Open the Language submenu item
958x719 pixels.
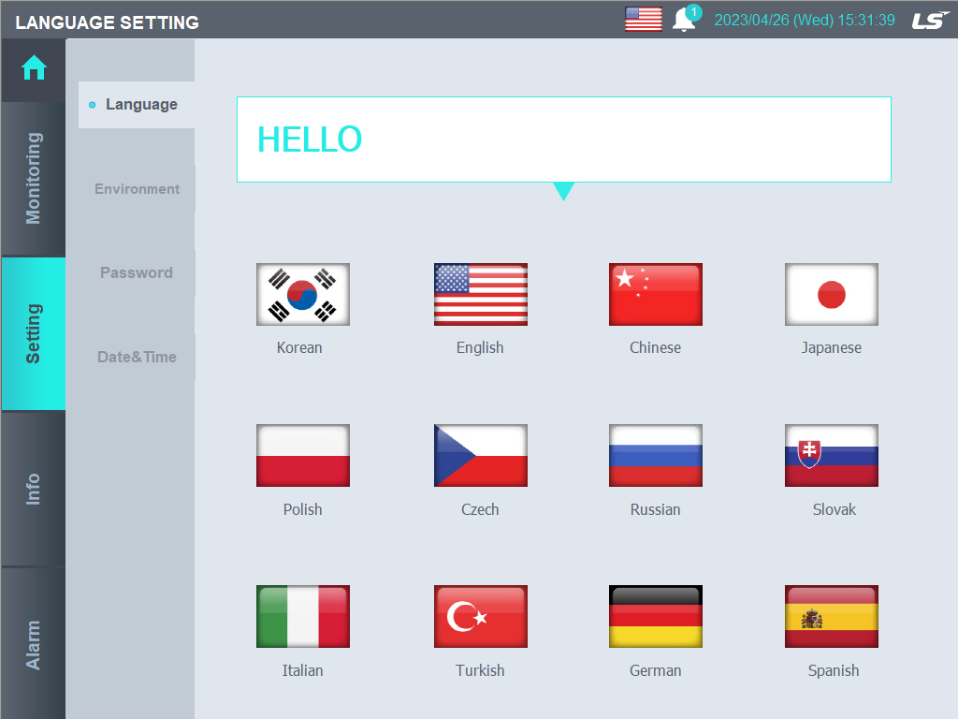click(137, 105)
